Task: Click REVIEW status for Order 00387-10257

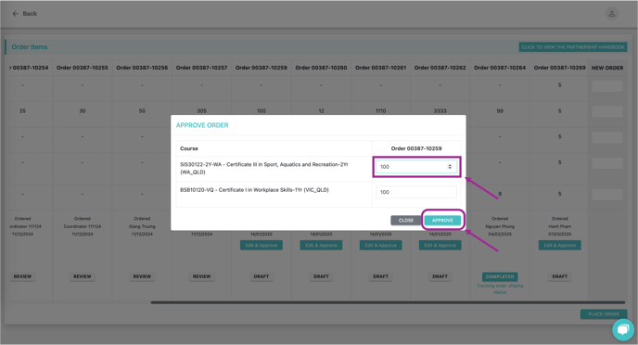Action: [201, 276]
